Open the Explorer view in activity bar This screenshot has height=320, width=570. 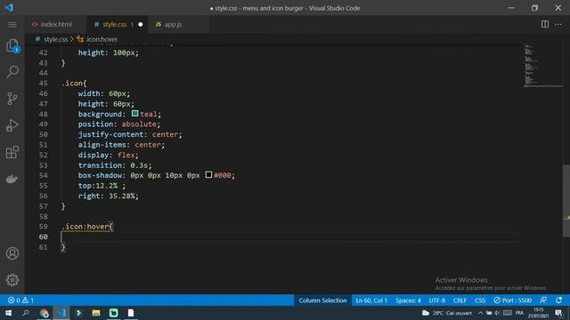(x=12, y=46)
